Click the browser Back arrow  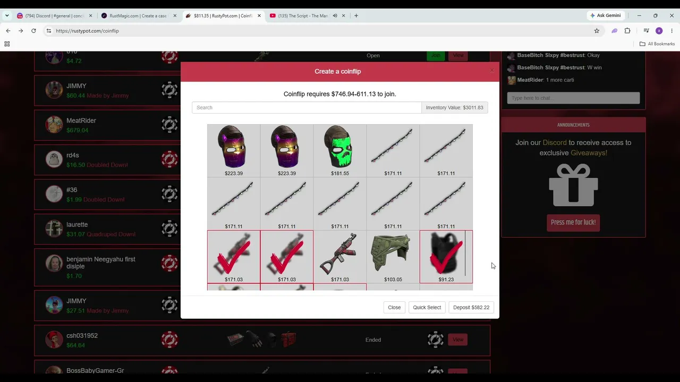tap(8, 31)
